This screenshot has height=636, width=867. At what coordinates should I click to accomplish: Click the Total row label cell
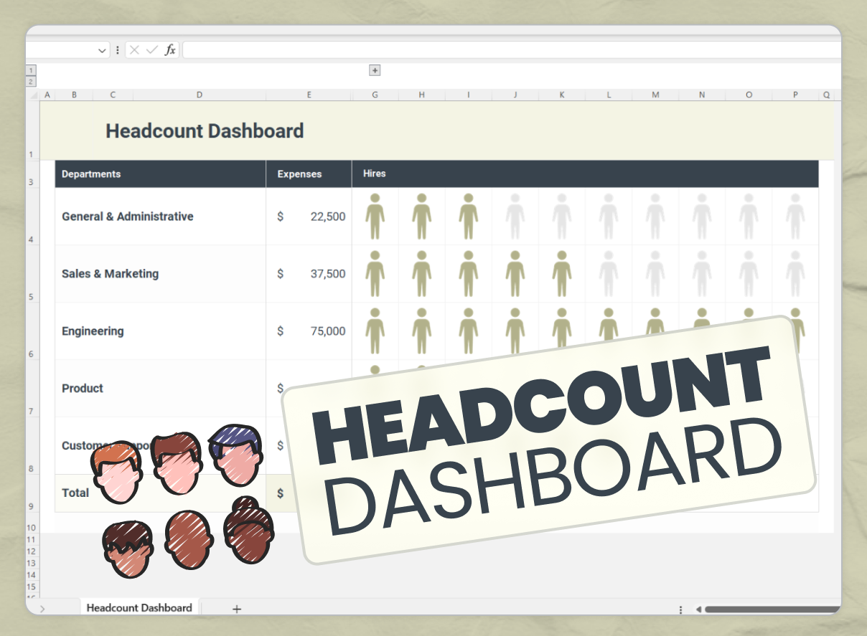click(x=75, y=493)
